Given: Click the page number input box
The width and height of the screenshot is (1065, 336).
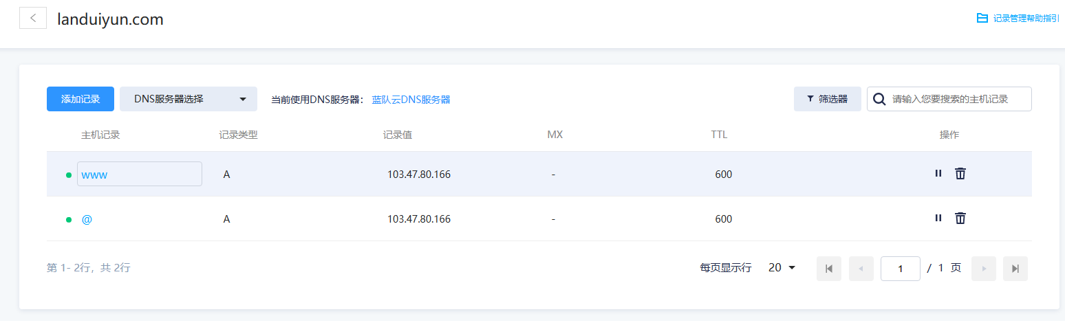Looking at the screenshot, I should [x=901, y=269].
